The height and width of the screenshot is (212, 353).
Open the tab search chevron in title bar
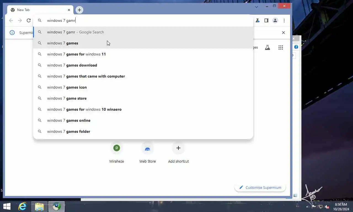pyautogui.click(x=256, y=7)
